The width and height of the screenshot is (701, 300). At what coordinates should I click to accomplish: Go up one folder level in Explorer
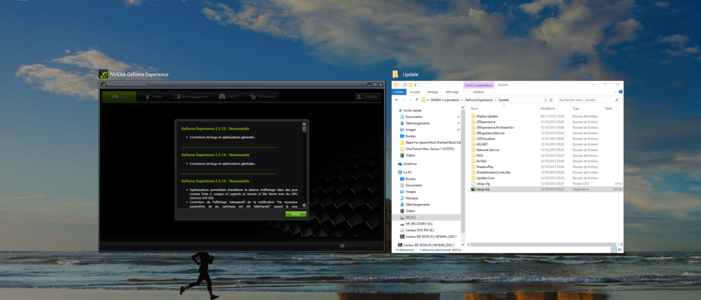click(417, 100)
